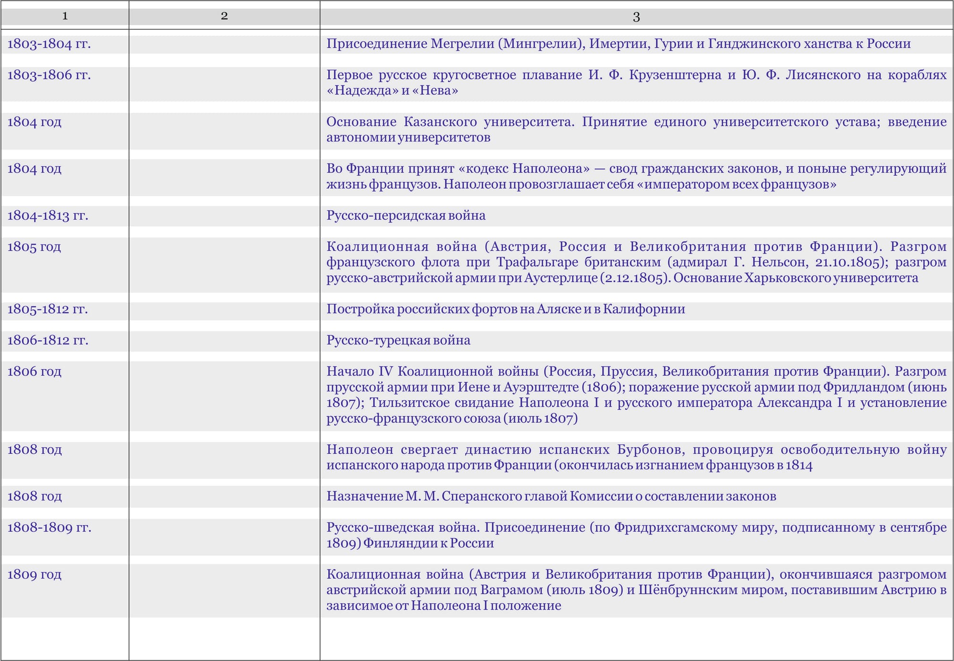Click the date cell "1808-1809 гг."
Screen dimensions: 954x661
pos(49,528)
